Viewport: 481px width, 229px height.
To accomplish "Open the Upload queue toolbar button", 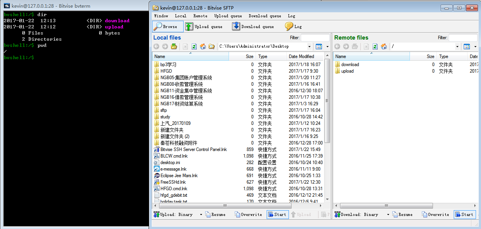I will point(204,27).
